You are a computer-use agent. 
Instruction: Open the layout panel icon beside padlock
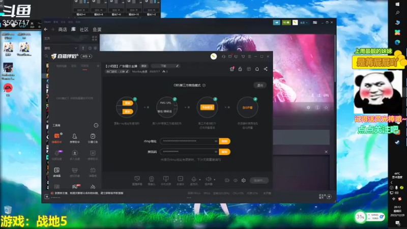(249, 69)
